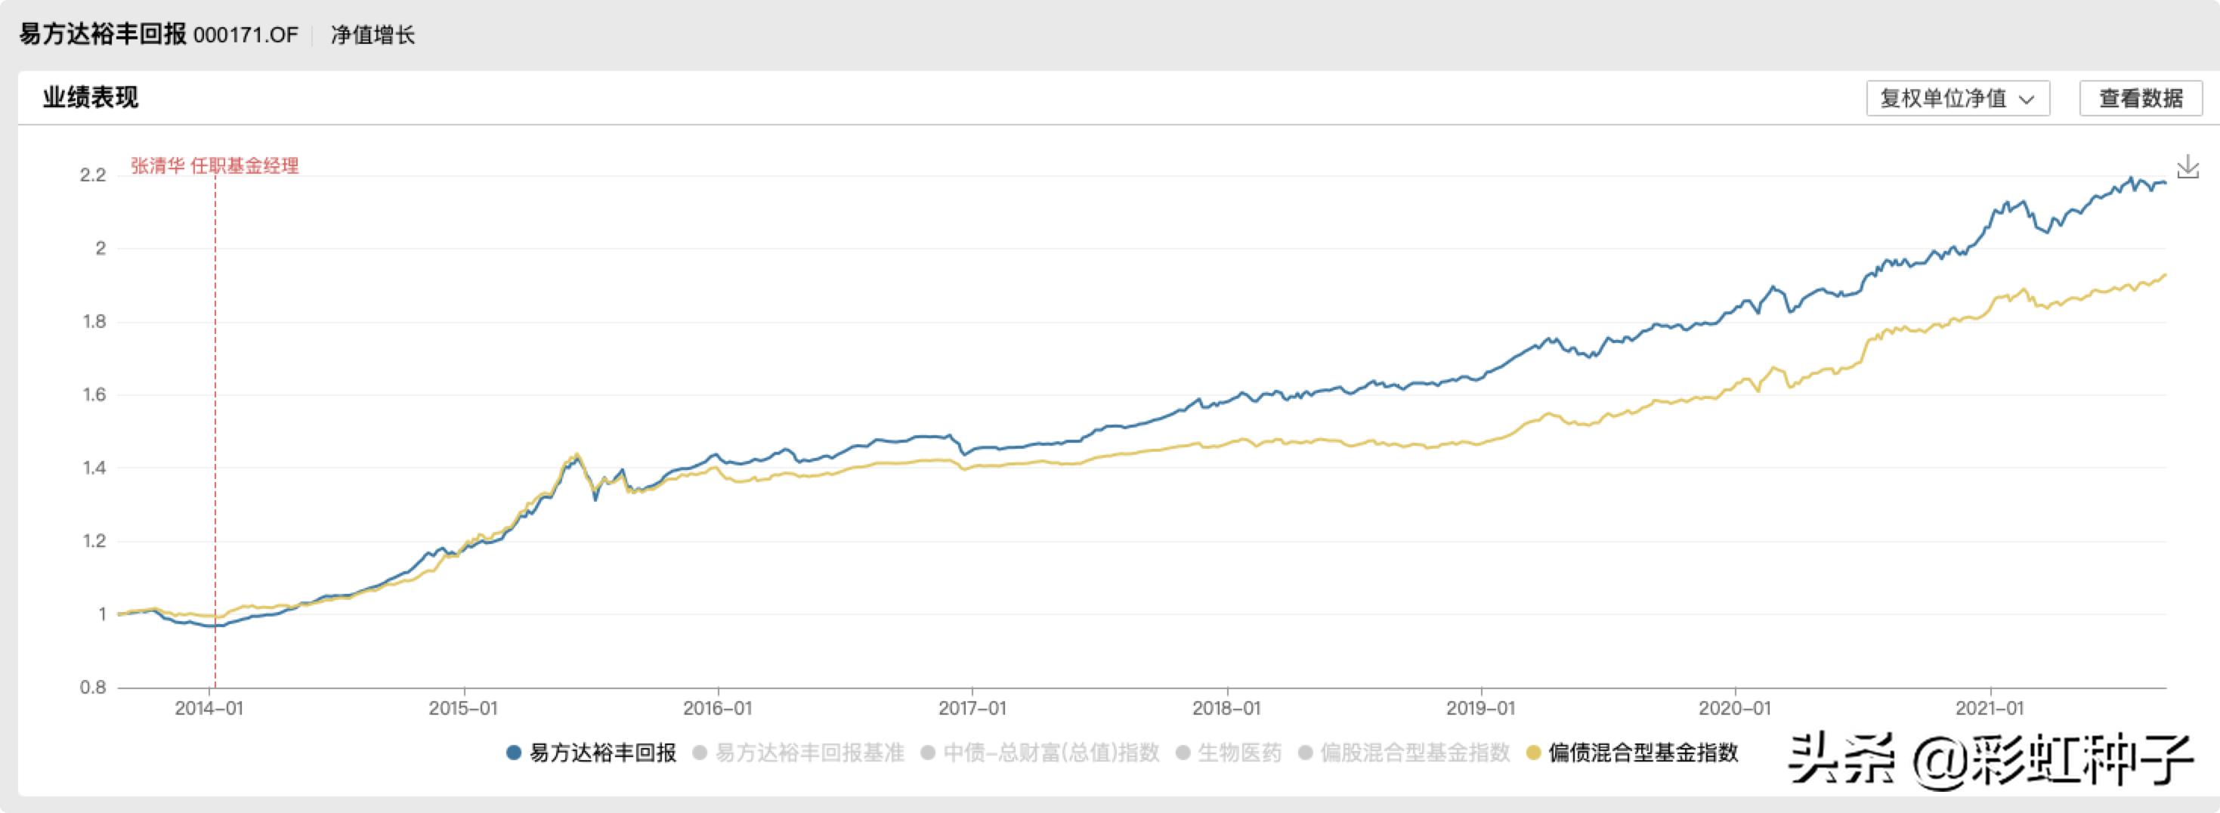Open the 复权单位净值 dropdown
The height and width of the screenshot is (813, 2220).
pyautogui.click(x=1957, y=98)
